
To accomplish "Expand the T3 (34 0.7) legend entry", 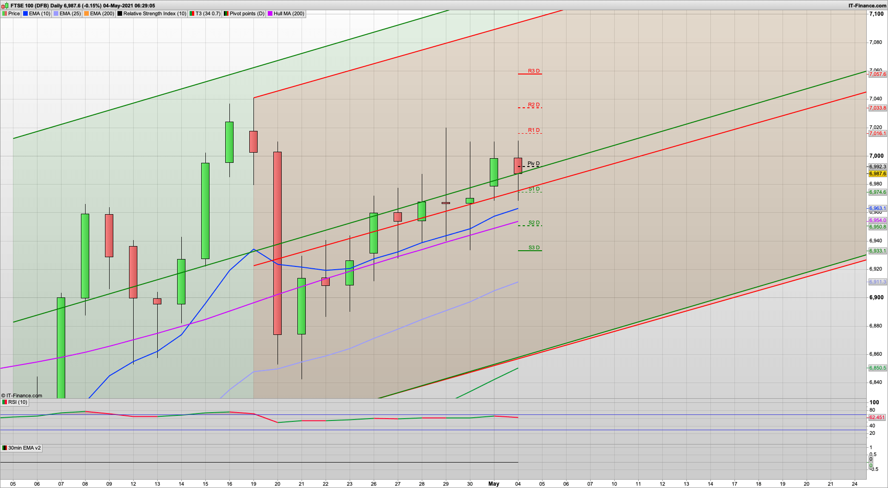I will click(x=207, y=13).
